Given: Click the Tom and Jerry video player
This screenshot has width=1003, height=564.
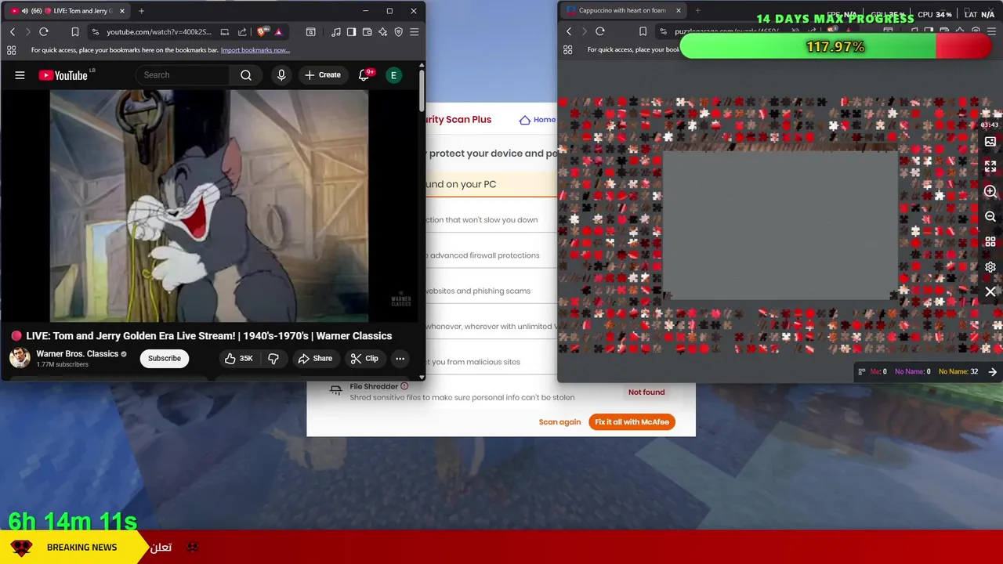Looking at the screenshot, I should tap(209, 206).
